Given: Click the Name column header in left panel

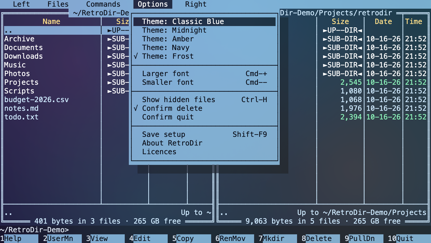Looking at the screenshot, I should (x=51, y=22).
